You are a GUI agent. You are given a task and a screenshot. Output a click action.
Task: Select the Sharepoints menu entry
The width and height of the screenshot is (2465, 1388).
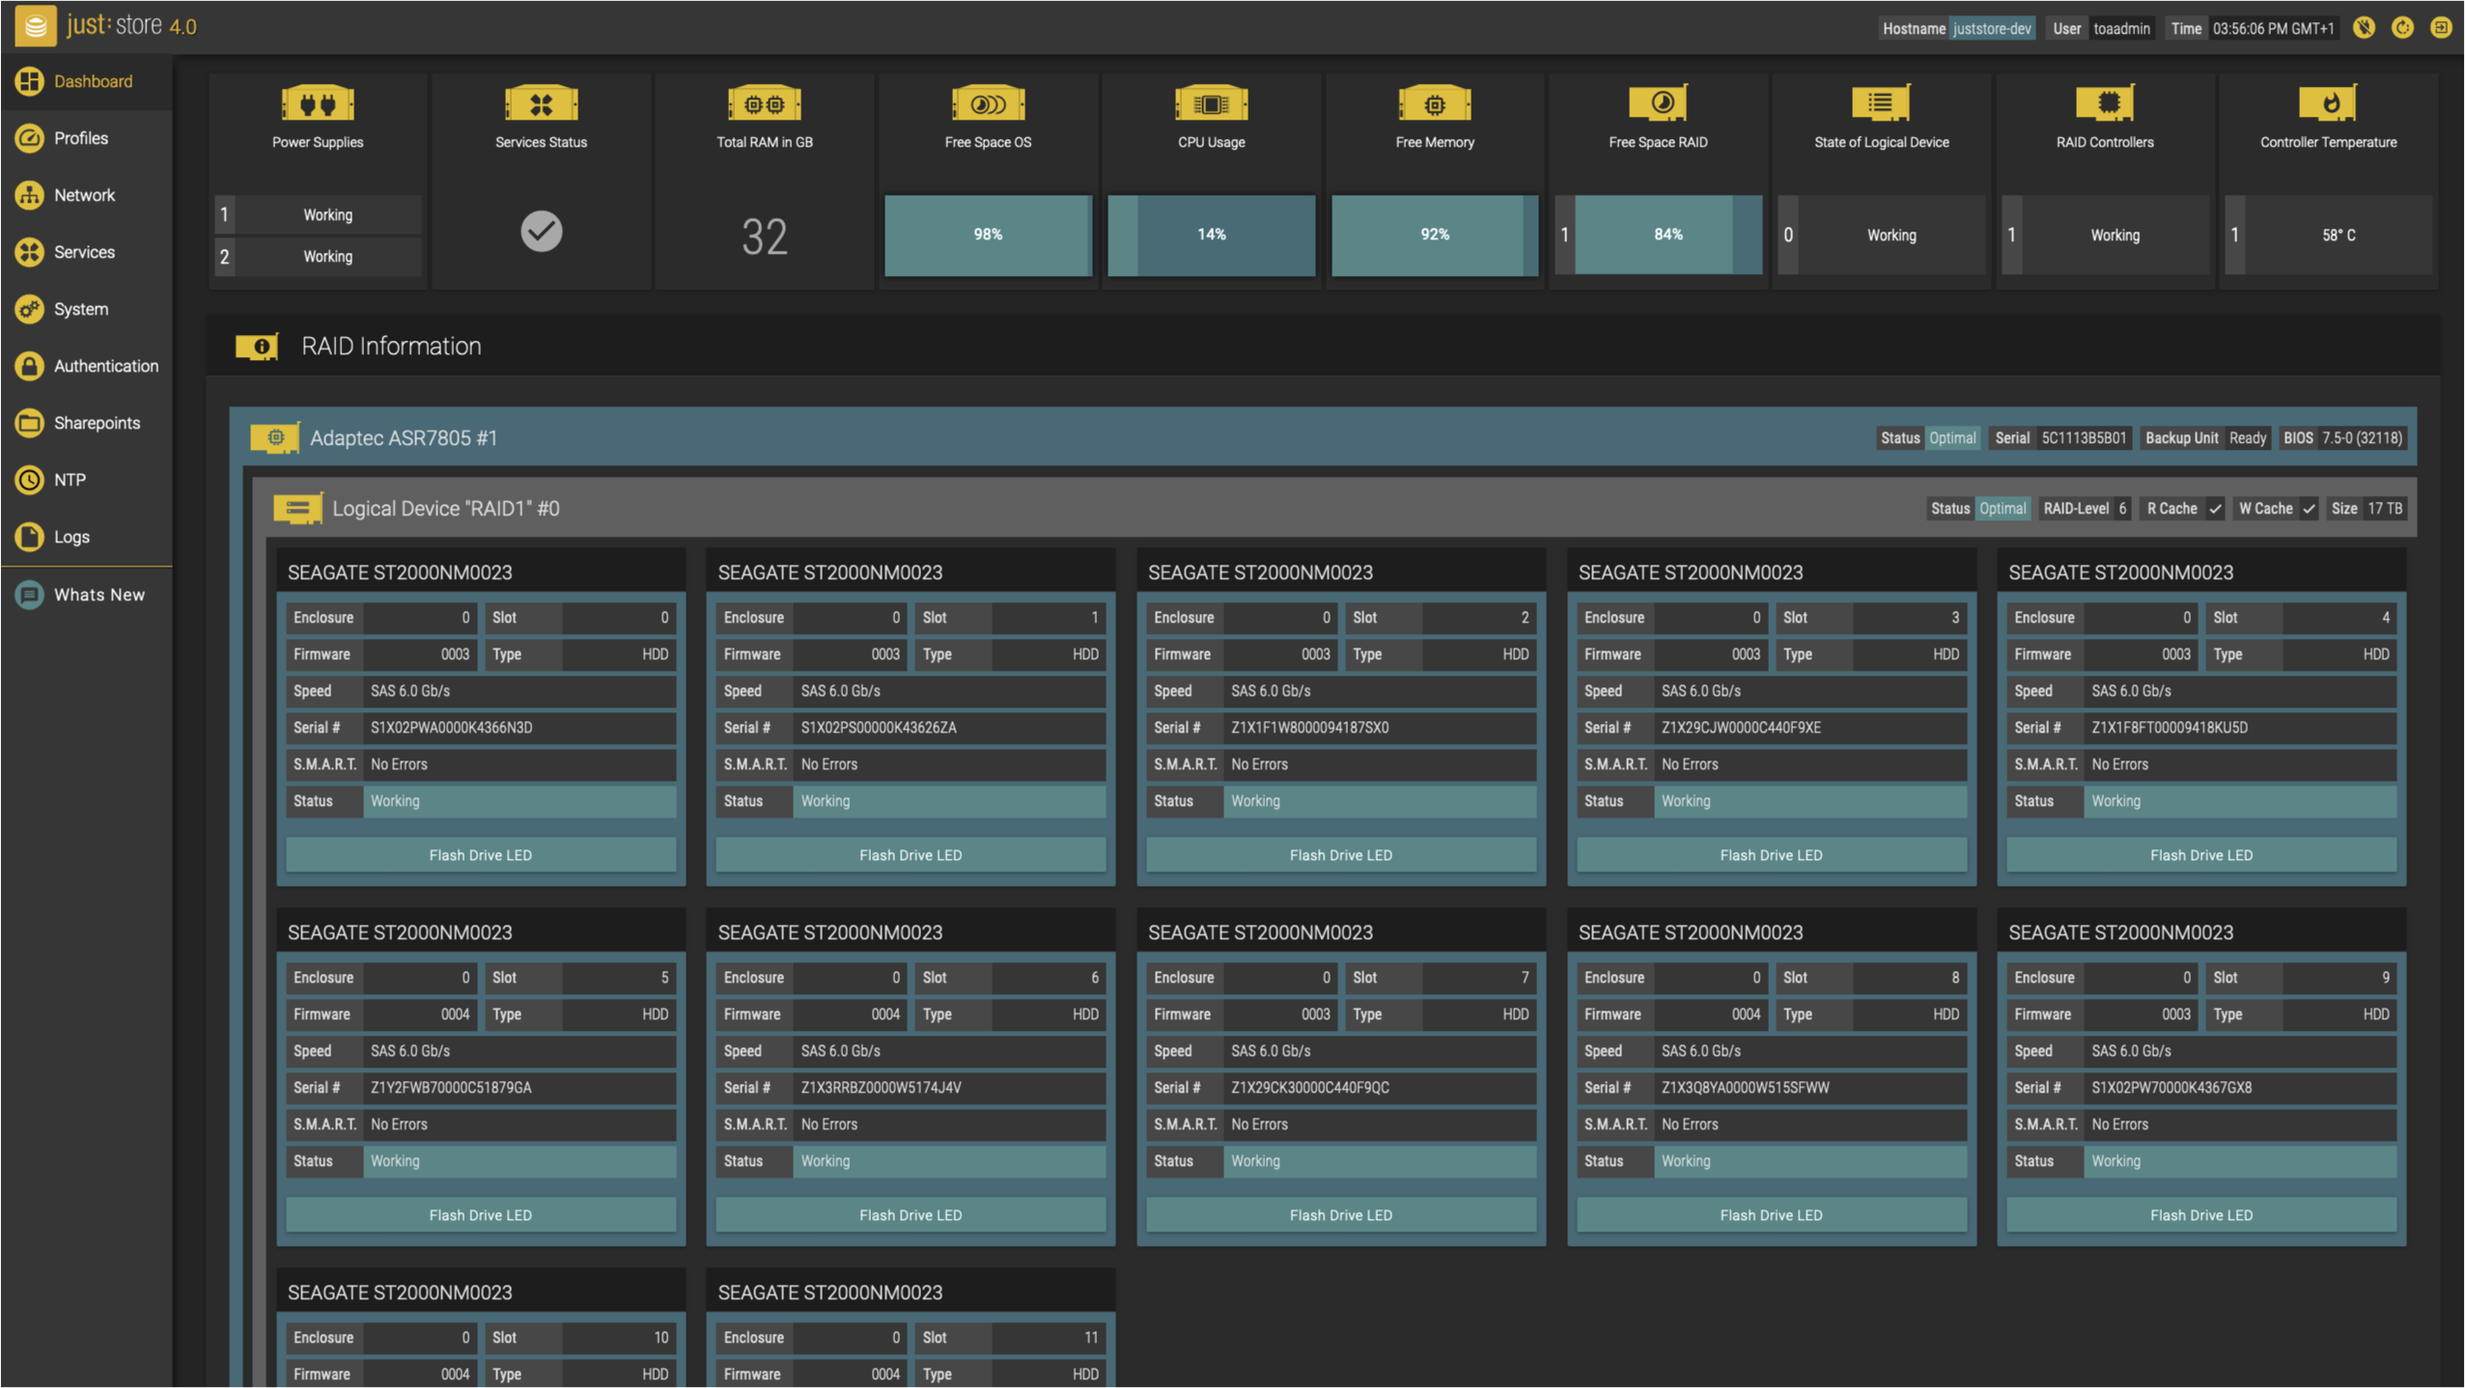[x=86, y=423]
